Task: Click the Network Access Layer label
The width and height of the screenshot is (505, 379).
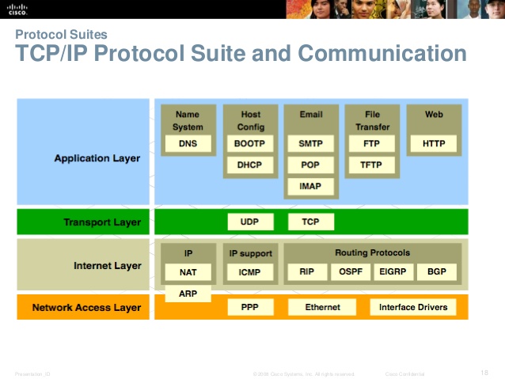Action: pyautogui.click(x=86, y=308)
